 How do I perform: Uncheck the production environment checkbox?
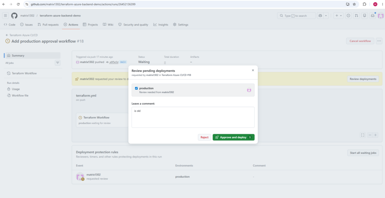pyautogui.click(x=136, y=88)
